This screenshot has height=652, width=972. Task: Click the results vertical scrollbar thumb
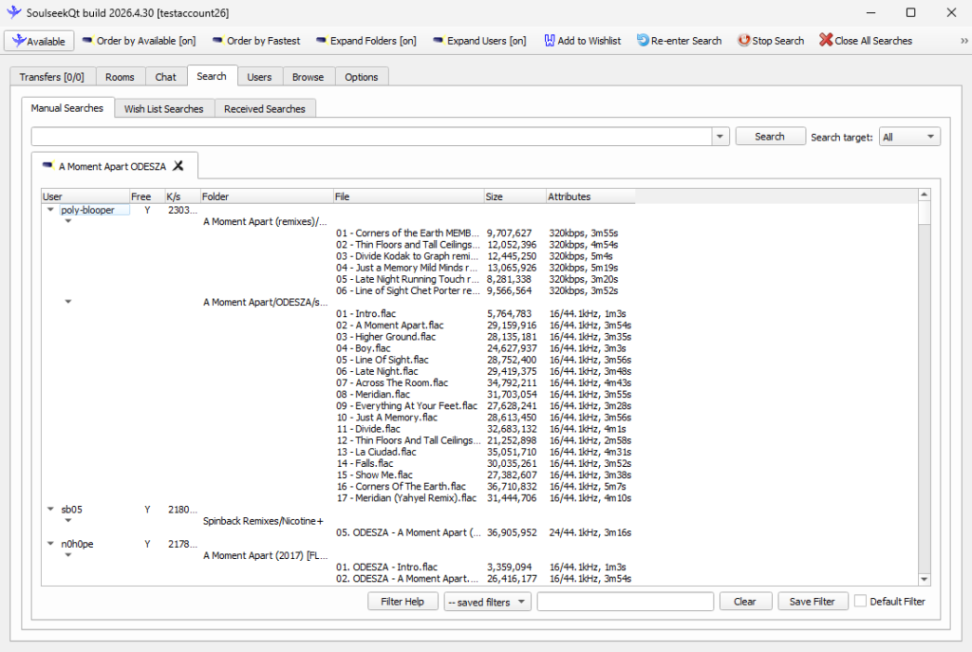click(924, 213)
